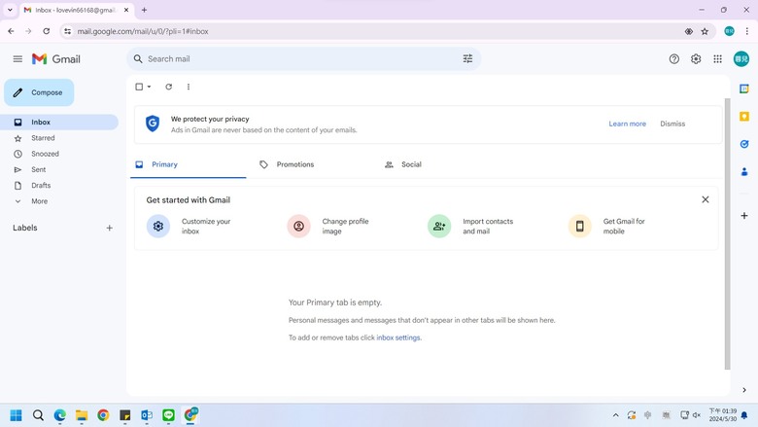This screenshot has height=427, width=758.
Task: Launch Microsoft Edge from taskbar
Action: point(60,415)
